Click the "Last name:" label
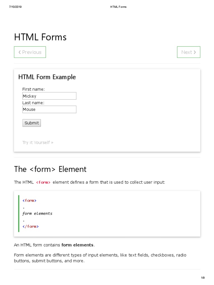 (x=33, y=103)
